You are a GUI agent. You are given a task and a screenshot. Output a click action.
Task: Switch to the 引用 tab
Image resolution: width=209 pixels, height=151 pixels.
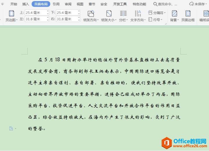56,4
